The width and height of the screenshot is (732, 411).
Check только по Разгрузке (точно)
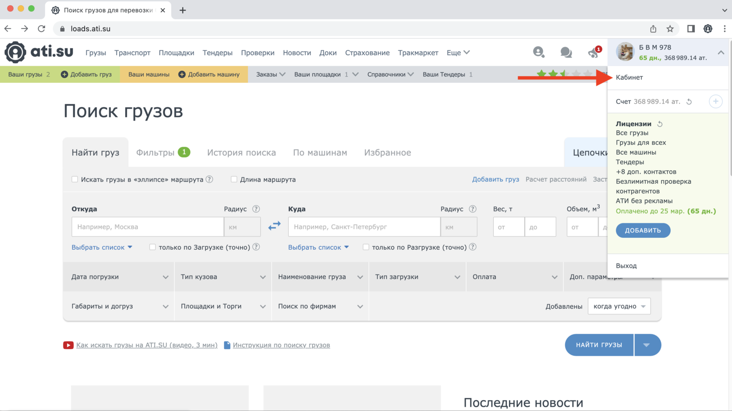pos(366,247)
